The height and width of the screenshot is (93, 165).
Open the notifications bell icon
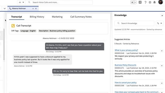(x=154, y=2)
